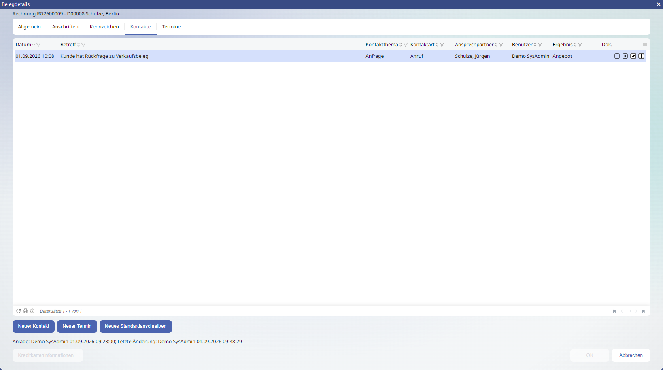Switch to the Allgemein tab
The image size is (663, 370).
pyautogui.click(x=29, y=27)
